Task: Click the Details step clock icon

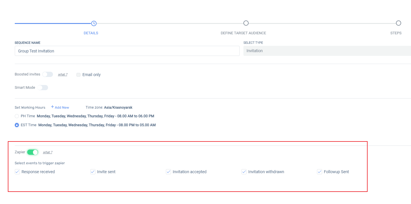Action: click(x=94, y=23)
